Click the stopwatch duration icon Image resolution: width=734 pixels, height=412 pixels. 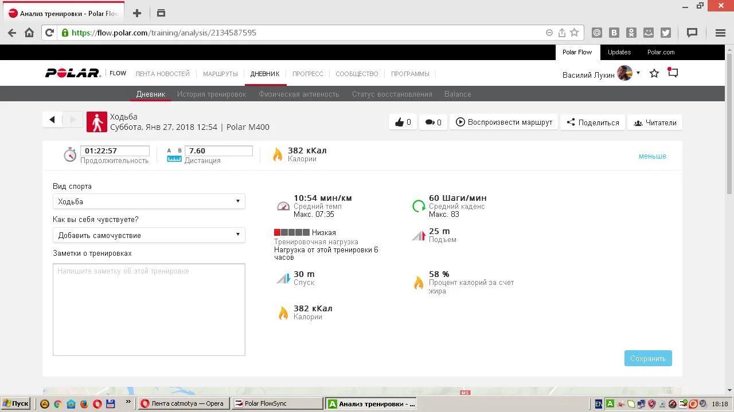coord(70,154)
